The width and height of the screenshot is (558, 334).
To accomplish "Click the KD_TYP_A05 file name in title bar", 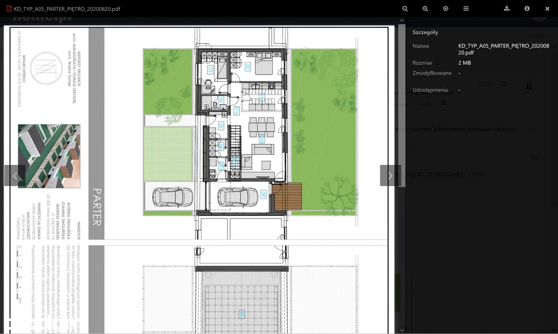I will pyautogui.click(x=67, y=9).
